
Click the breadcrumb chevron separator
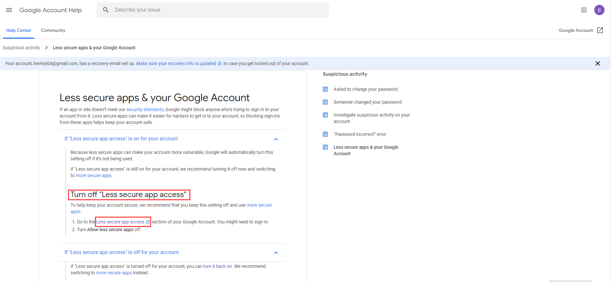click(46, 48)
